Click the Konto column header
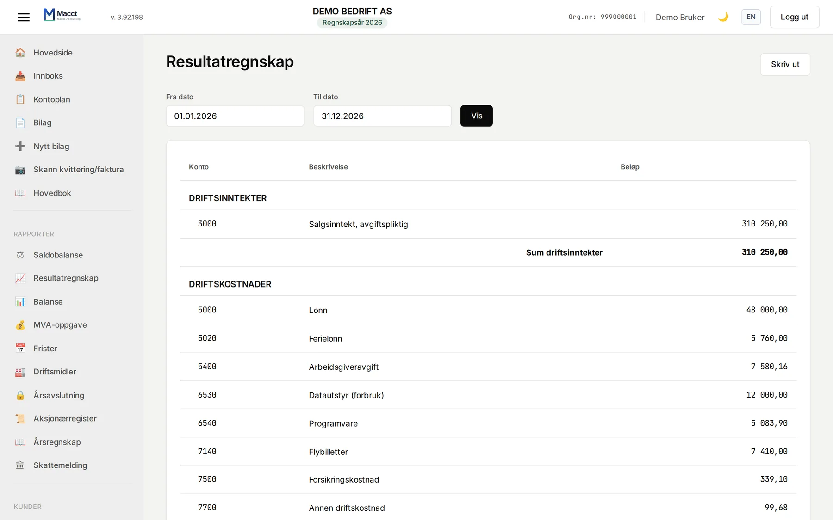Screen dimensions: 833x520 [x=199, y=167]
